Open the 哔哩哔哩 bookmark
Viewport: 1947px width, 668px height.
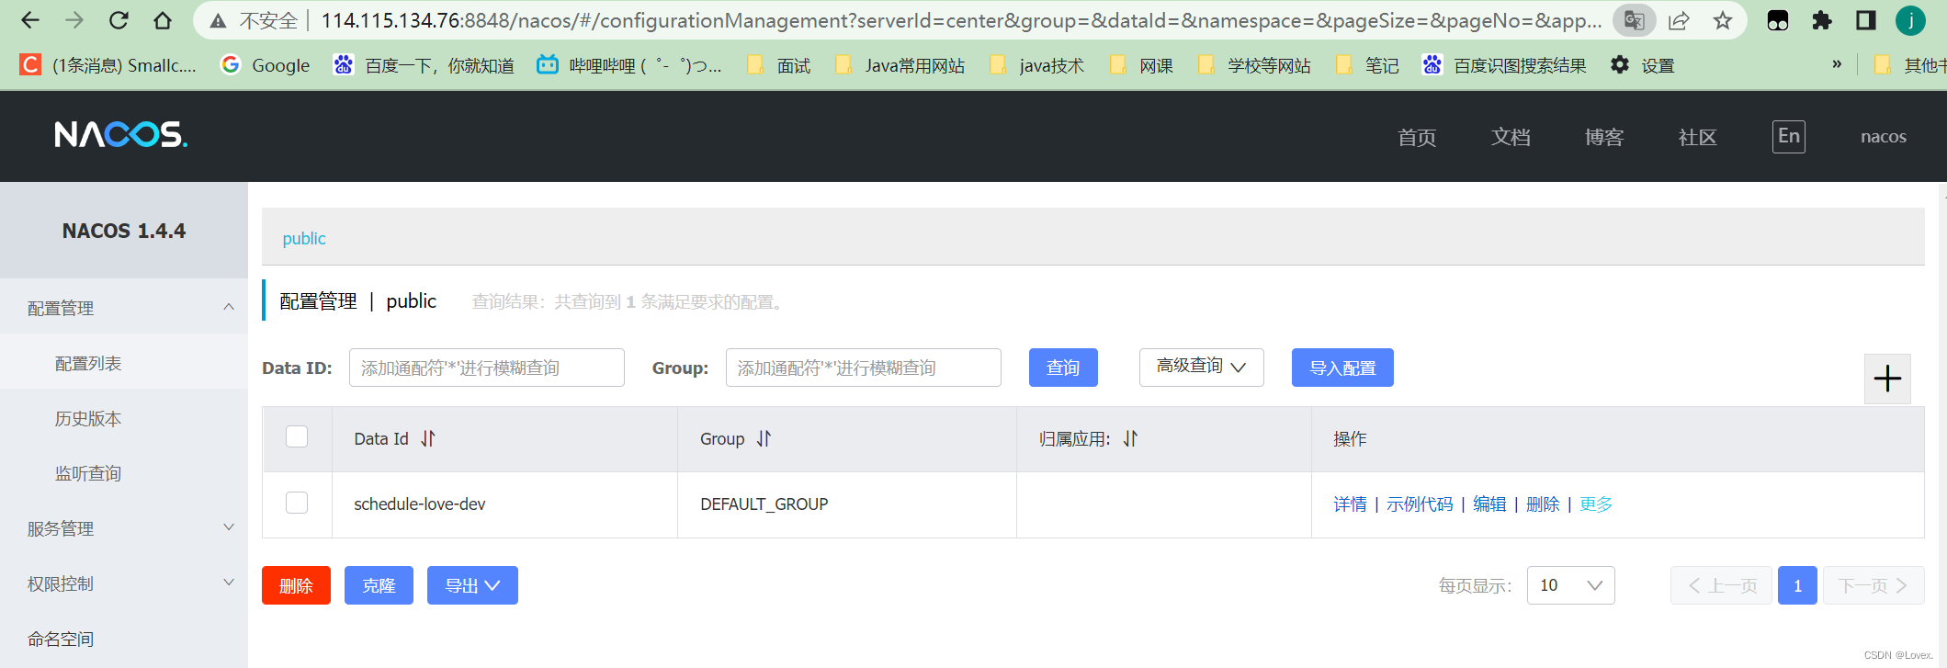(x=629, y=65)
